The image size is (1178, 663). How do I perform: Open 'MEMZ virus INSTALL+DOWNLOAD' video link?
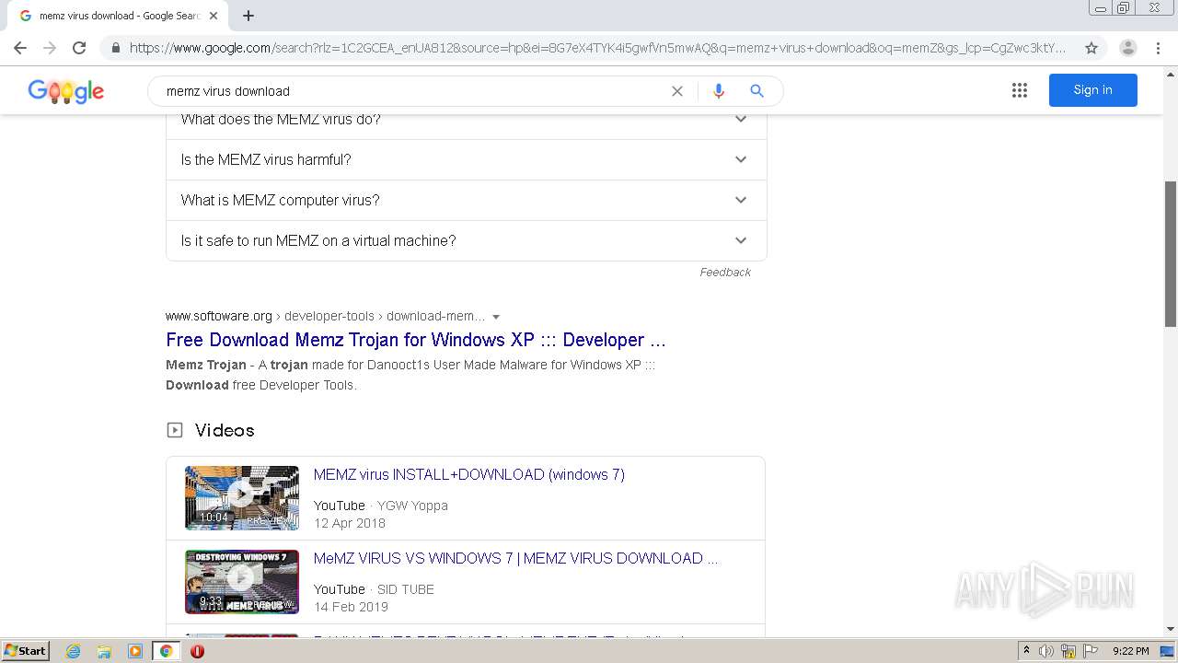click(x=469, y=475)
